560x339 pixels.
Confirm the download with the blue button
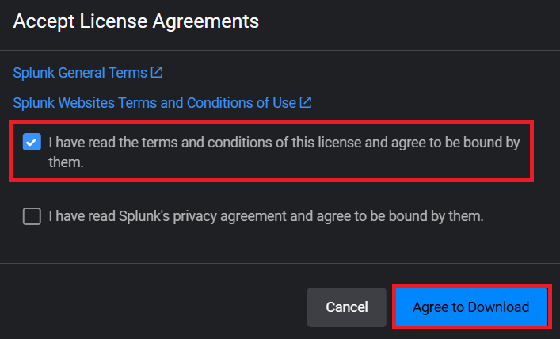tap(470, 307)
